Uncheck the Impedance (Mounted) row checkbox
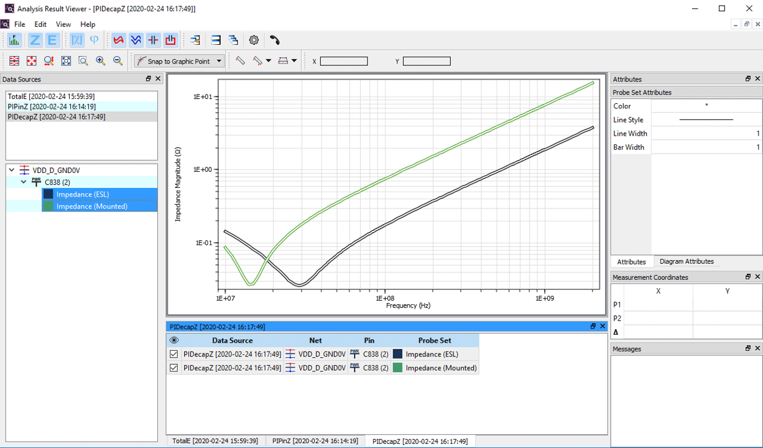Screen dimensions: 763x448 (174, 368)
